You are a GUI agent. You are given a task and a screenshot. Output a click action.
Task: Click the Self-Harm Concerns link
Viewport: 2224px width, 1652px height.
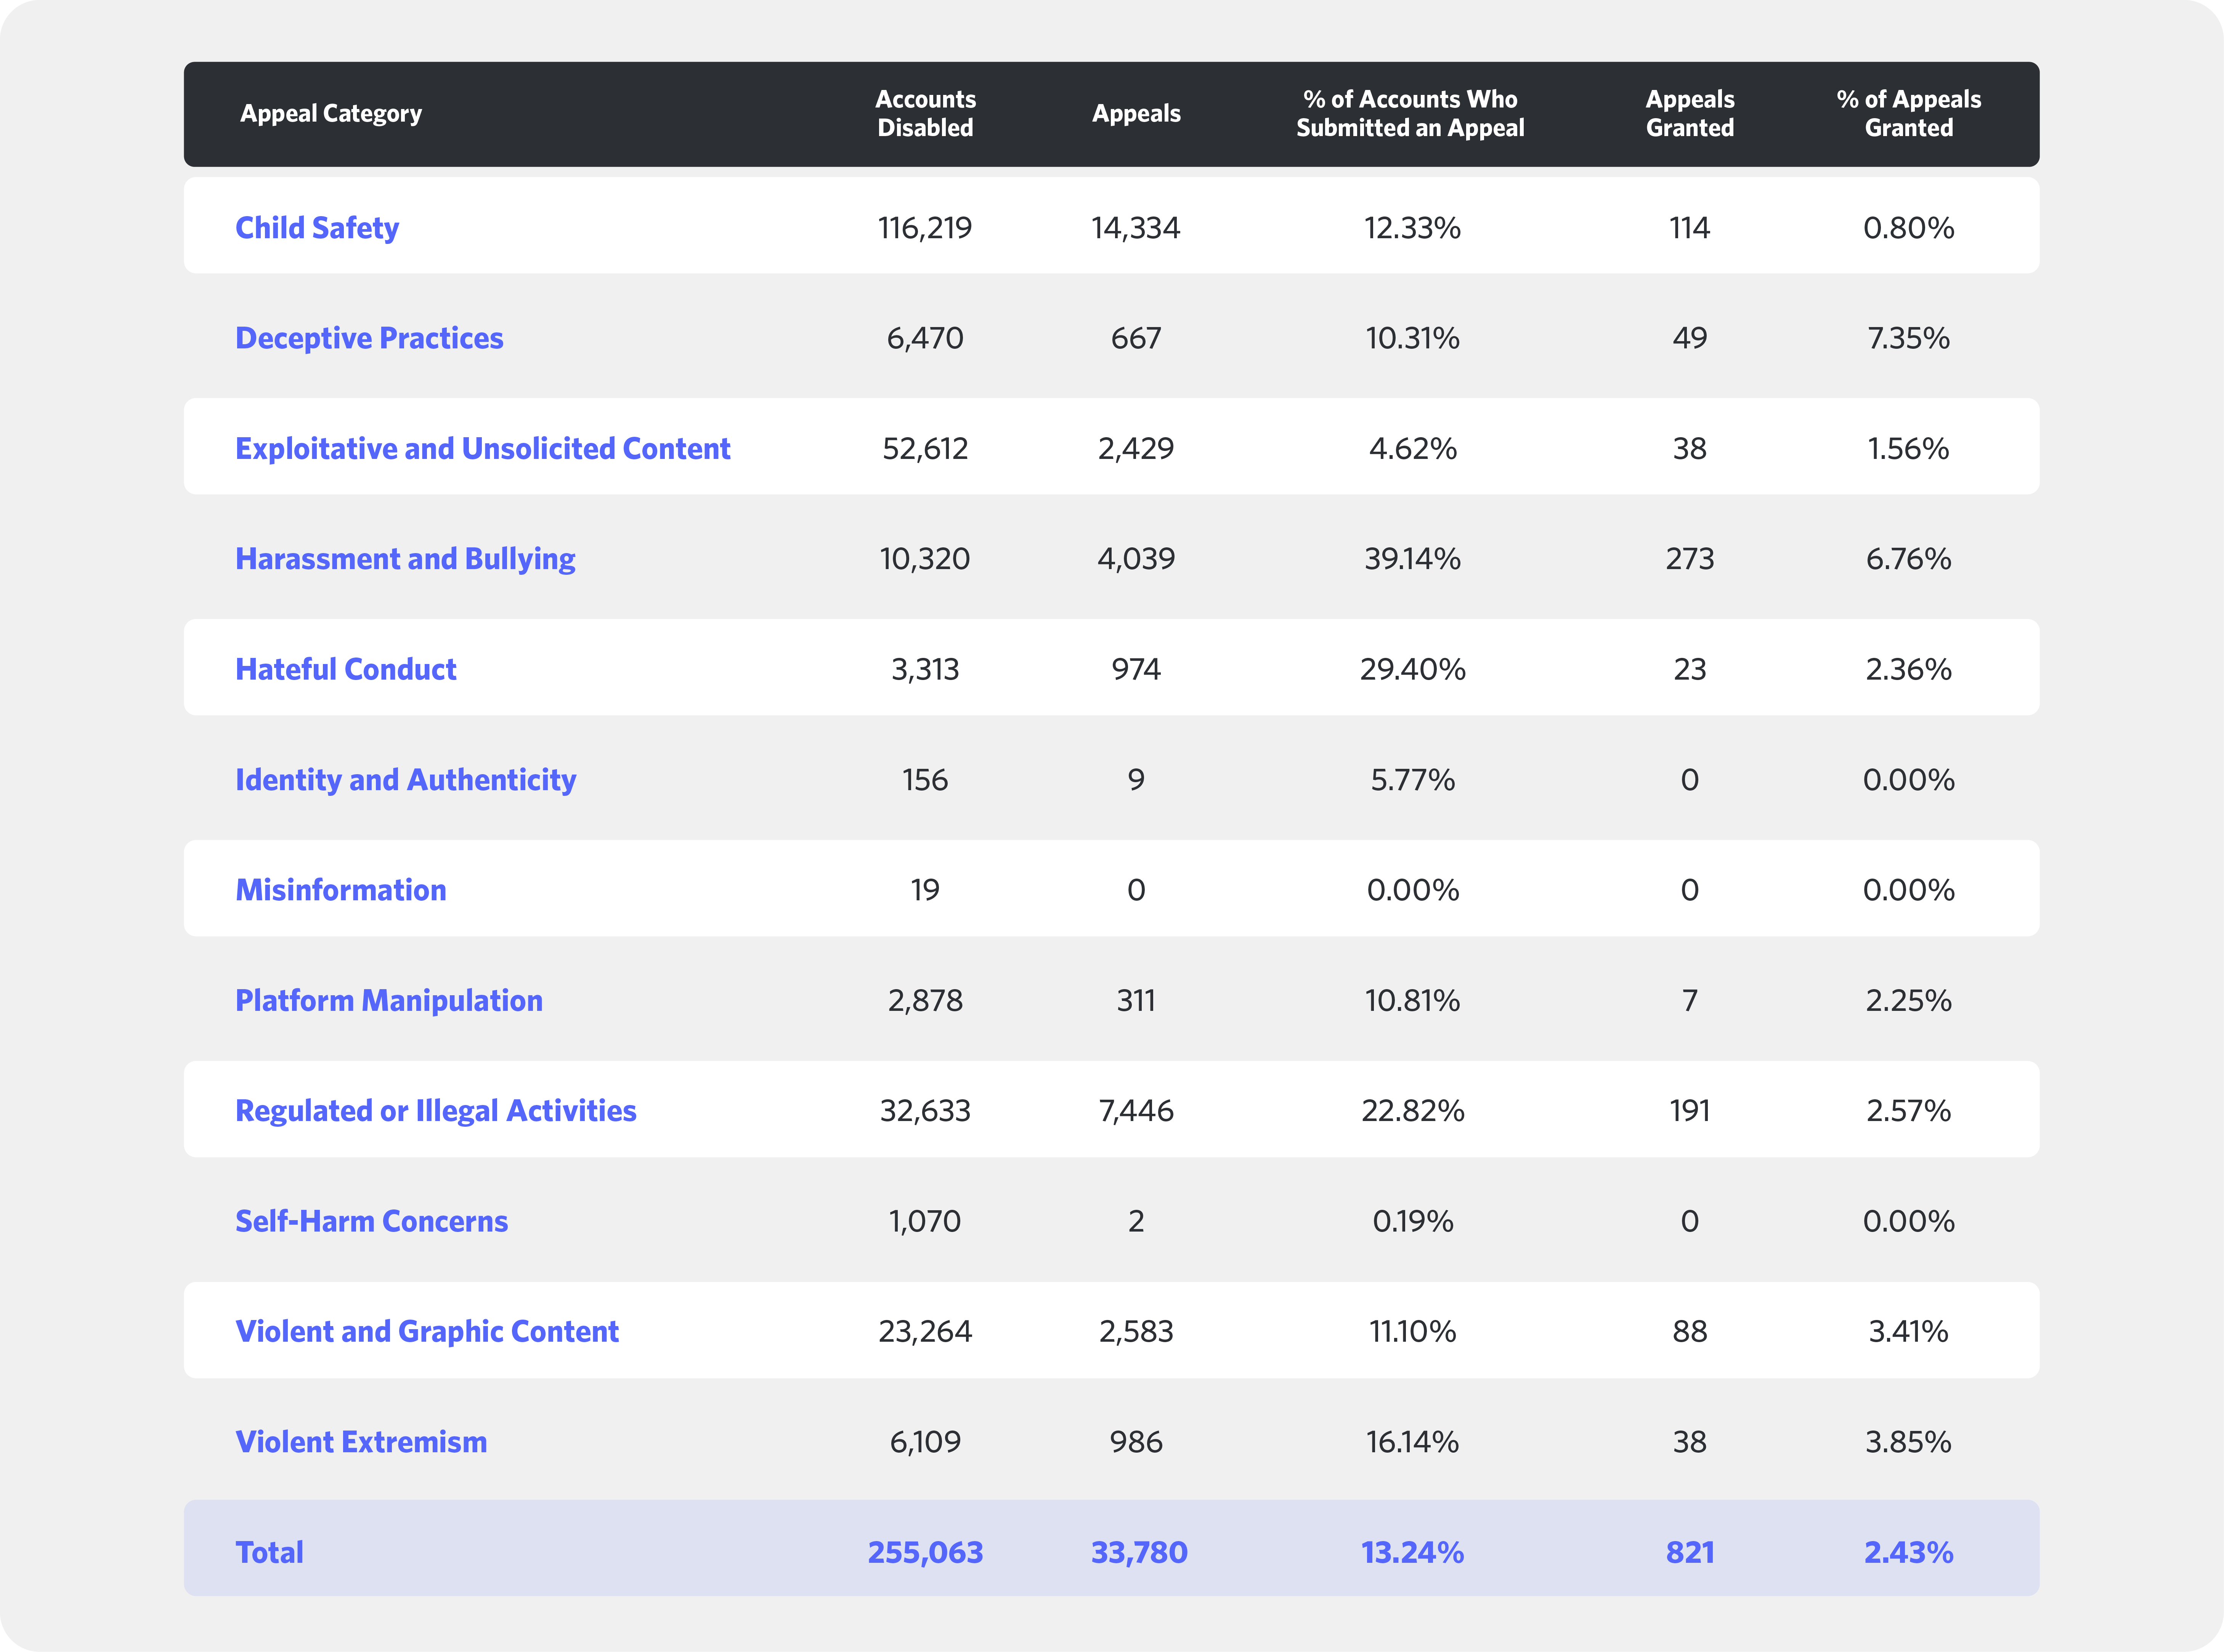tap(371, 1221)
